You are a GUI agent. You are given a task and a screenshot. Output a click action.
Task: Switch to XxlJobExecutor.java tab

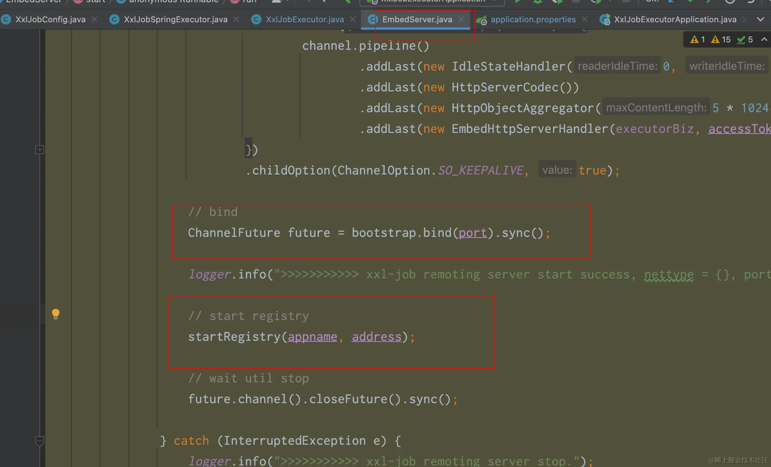pos(305,20)
